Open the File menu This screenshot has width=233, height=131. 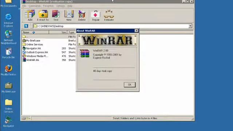[24, 6]
